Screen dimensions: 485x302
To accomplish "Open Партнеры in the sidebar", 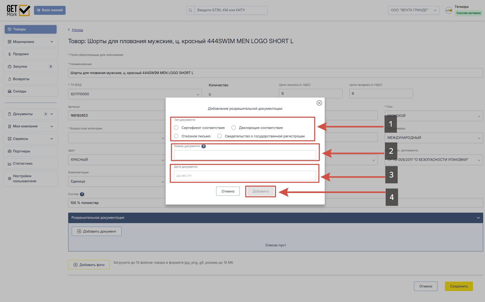I will tap(31, 151).
